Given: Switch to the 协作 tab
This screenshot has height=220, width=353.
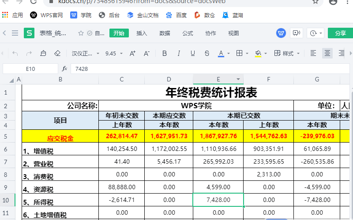Looking at the screenshot, I should pos(211,33).
